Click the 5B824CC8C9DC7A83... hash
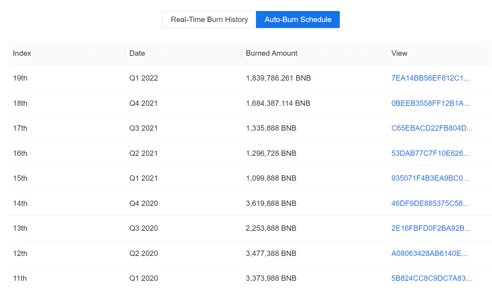This screenshot has height=290, width=492. click(x=432, y=278)
